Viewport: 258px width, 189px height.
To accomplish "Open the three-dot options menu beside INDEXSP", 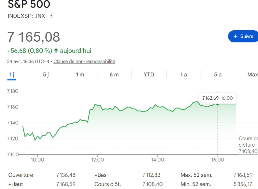I will click(x=51, y=16).
